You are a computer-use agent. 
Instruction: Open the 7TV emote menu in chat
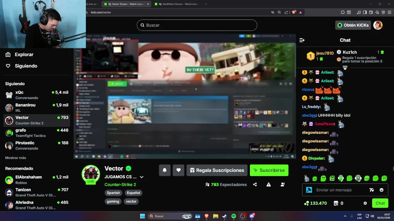point(372,190)
